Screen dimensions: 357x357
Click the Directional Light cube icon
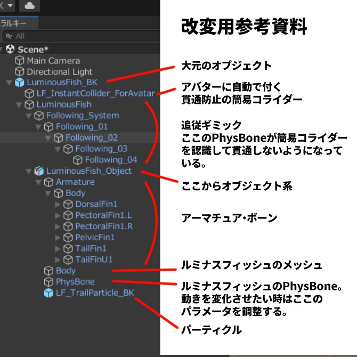(19, 71)
